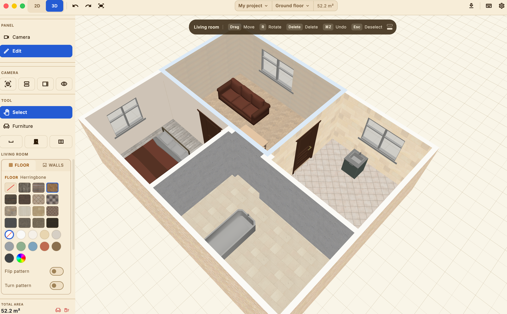
Task: Open the rainbow custom color picker
Action: pyautogui.click(x=21, y=258)
